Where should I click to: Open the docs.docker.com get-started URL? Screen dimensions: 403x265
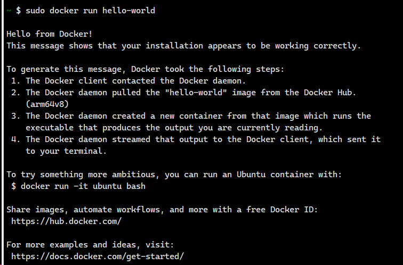(x=97, y=256)
